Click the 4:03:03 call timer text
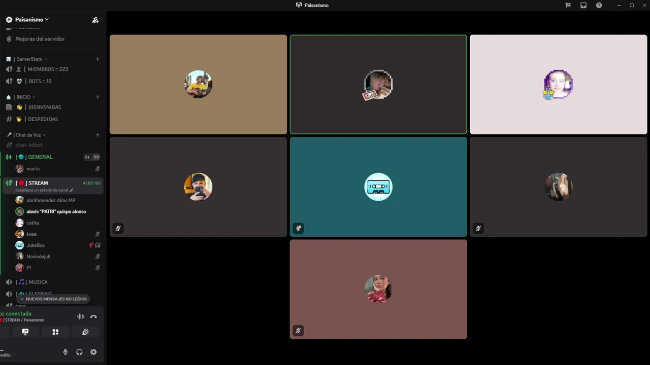This screenshot has height=365, width=650. pos(91,183)
